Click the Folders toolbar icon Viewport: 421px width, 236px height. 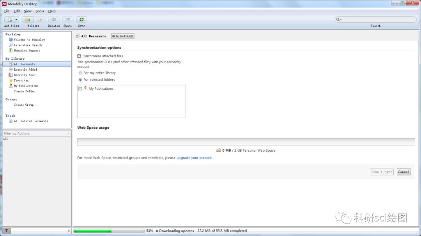coord(27,20)
